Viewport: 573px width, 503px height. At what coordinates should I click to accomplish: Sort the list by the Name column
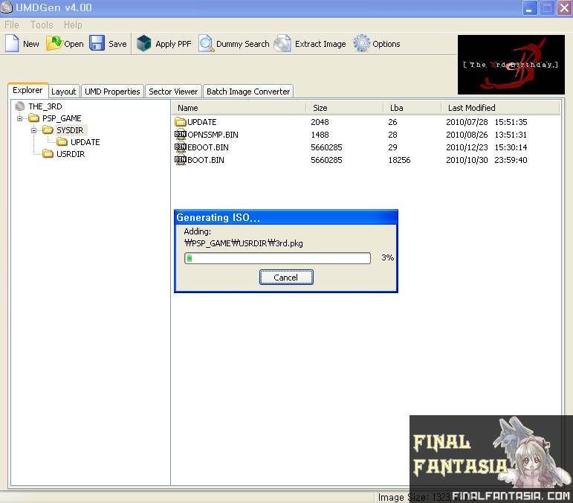[x=239, y=108]
